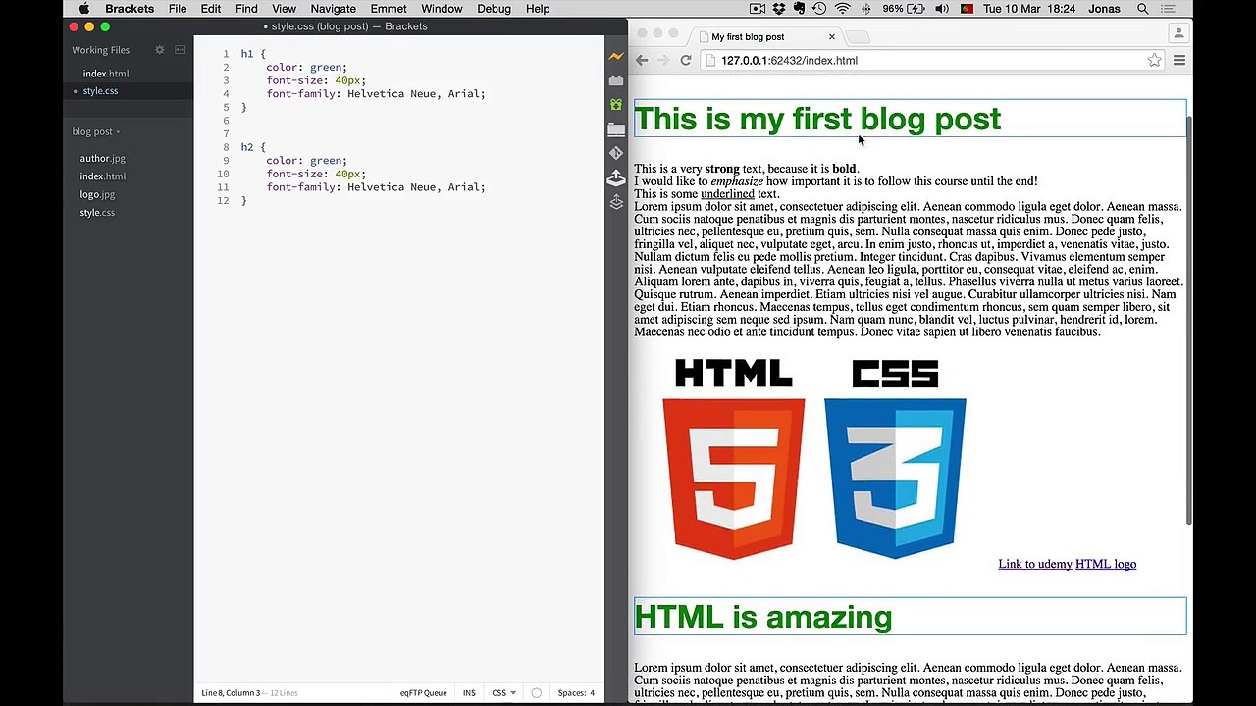Select the My first blog post browser tab

point(763,37)
